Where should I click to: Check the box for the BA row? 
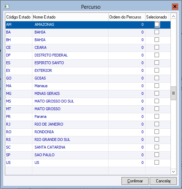(157, 32)
